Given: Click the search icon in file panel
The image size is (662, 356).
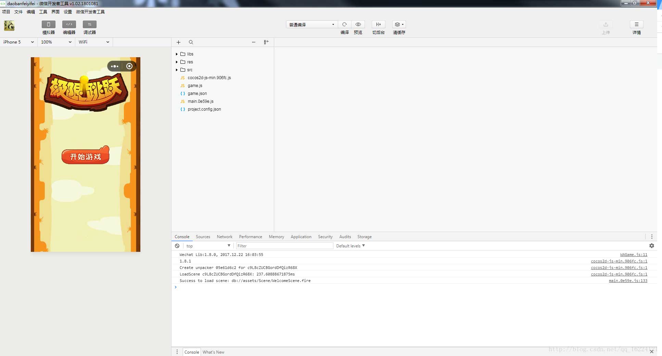Looking at the screenshot, I should tap(191, 42).
